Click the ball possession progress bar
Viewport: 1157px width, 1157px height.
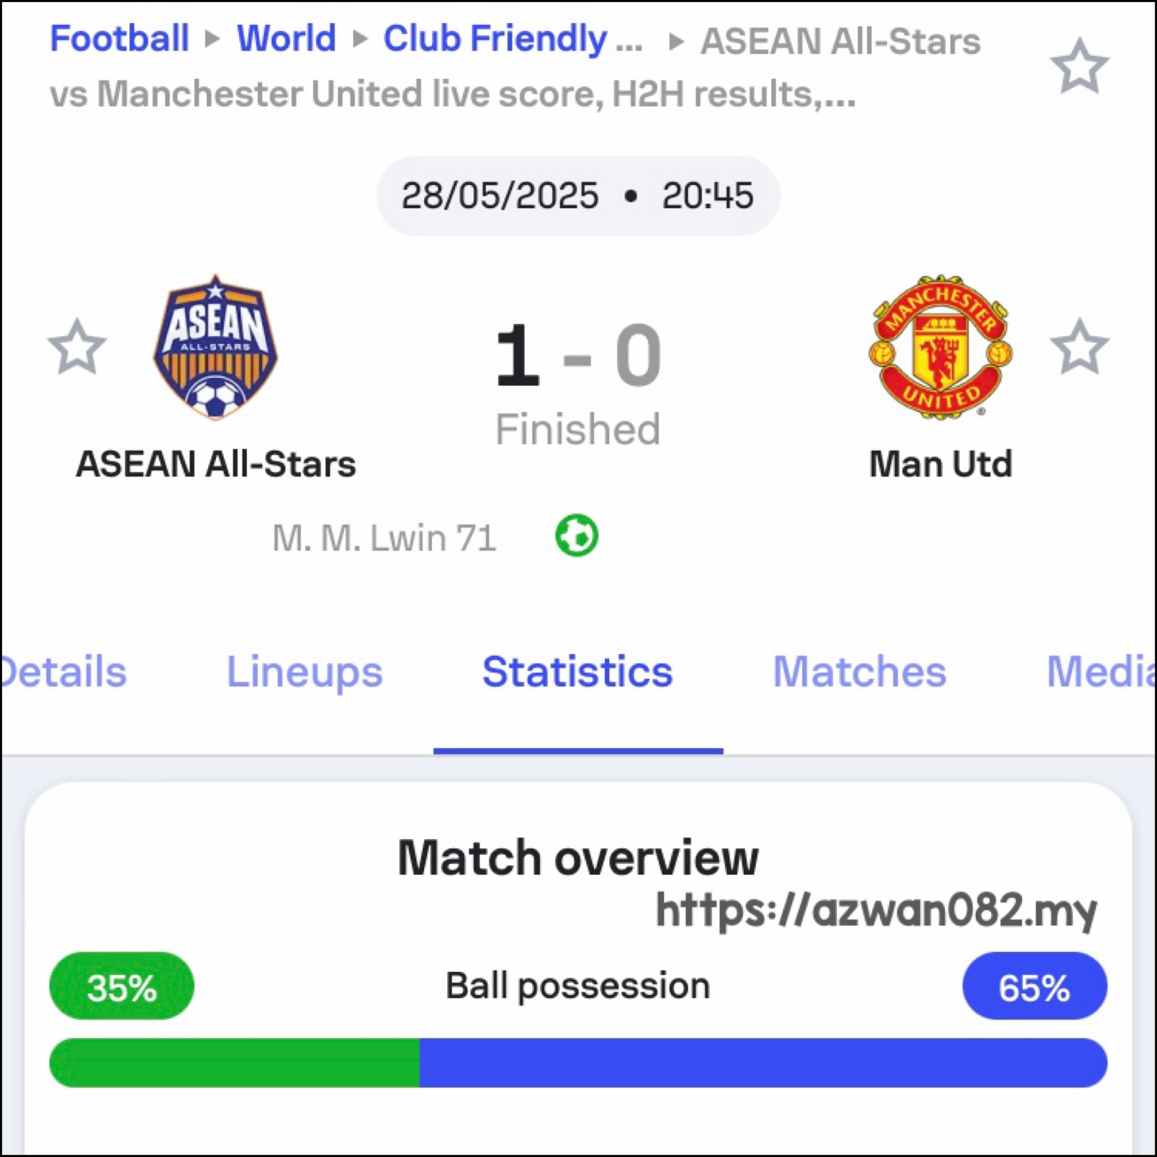click(578, 1063)
